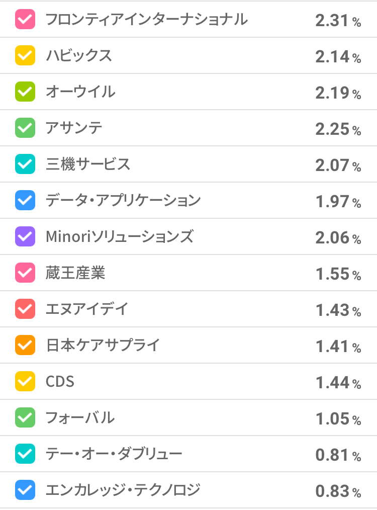The image size is (377, 510).
Task: Uncheck データ・アプリケーション blue checkbox
Action: pos(25,201)
